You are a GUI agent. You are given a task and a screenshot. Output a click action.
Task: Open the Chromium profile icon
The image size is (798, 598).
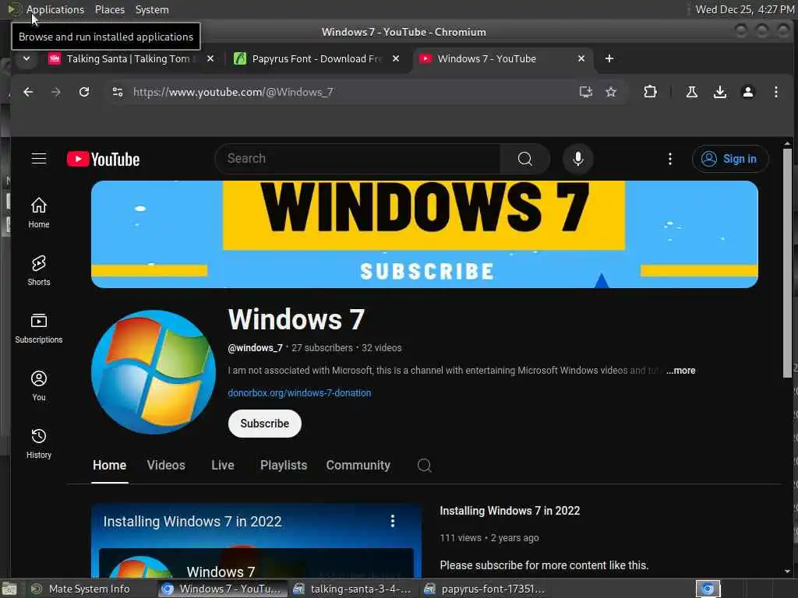(x=747, y=92)
